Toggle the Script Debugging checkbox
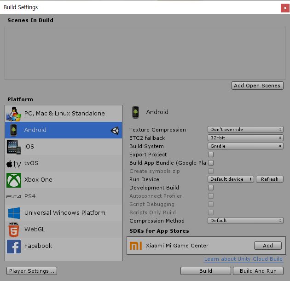The width and height of the screenshot is (290, 281). click(211, 204)
